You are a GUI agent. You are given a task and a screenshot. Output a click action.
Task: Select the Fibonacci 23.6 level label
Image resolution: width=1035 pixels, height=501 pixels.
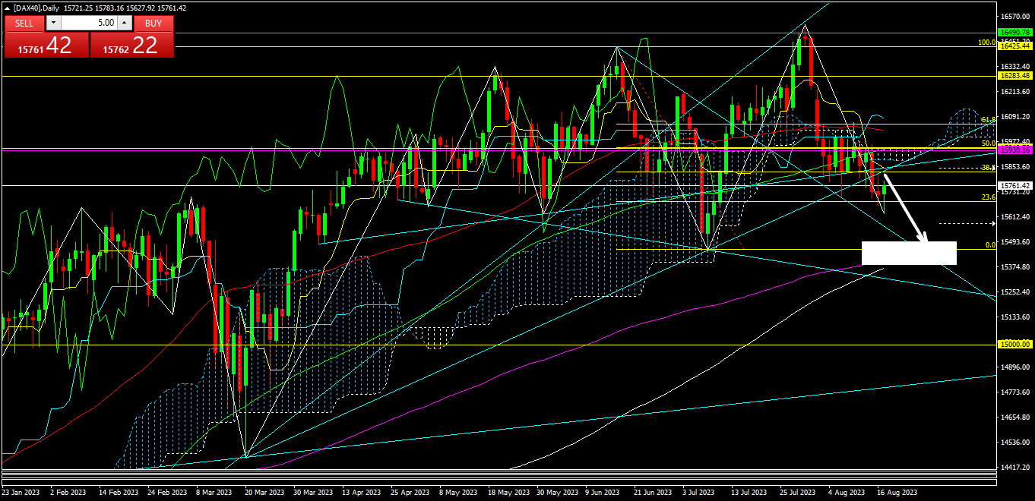click(988, 197)
